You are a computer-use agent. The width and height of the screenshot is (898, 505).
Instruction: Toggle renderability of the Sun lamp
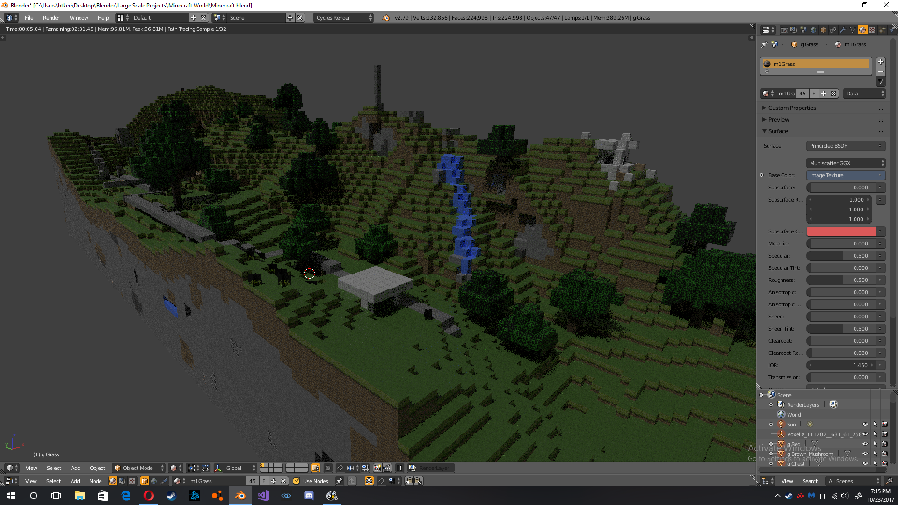[x=885, y=425]
